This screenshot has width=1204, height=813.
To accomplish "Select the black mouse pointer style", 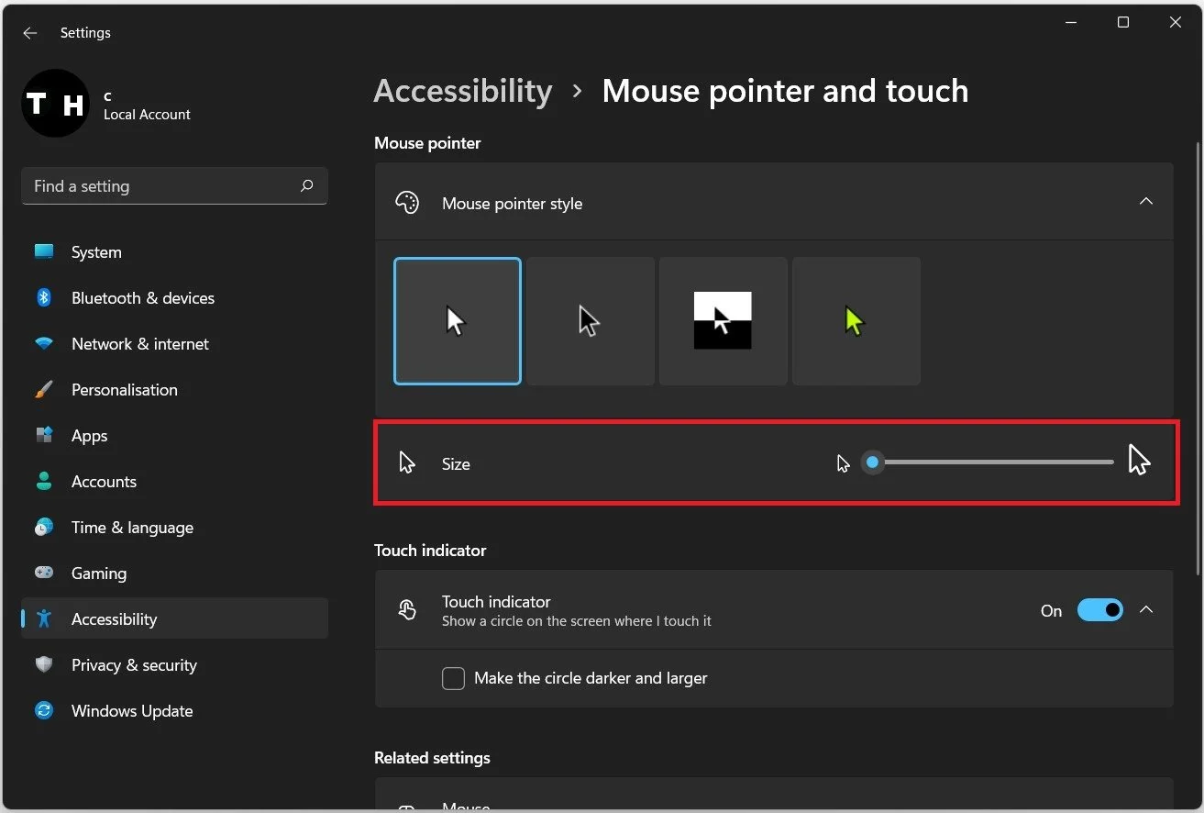I will pyautogui.click(x=590, y=320).
